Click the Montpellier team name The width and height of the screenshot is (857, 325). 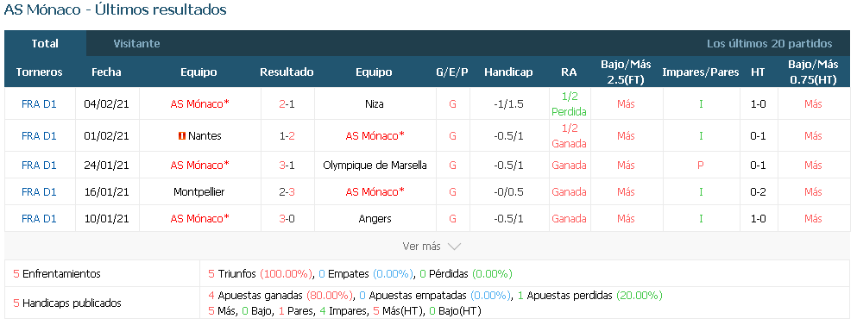199,191
